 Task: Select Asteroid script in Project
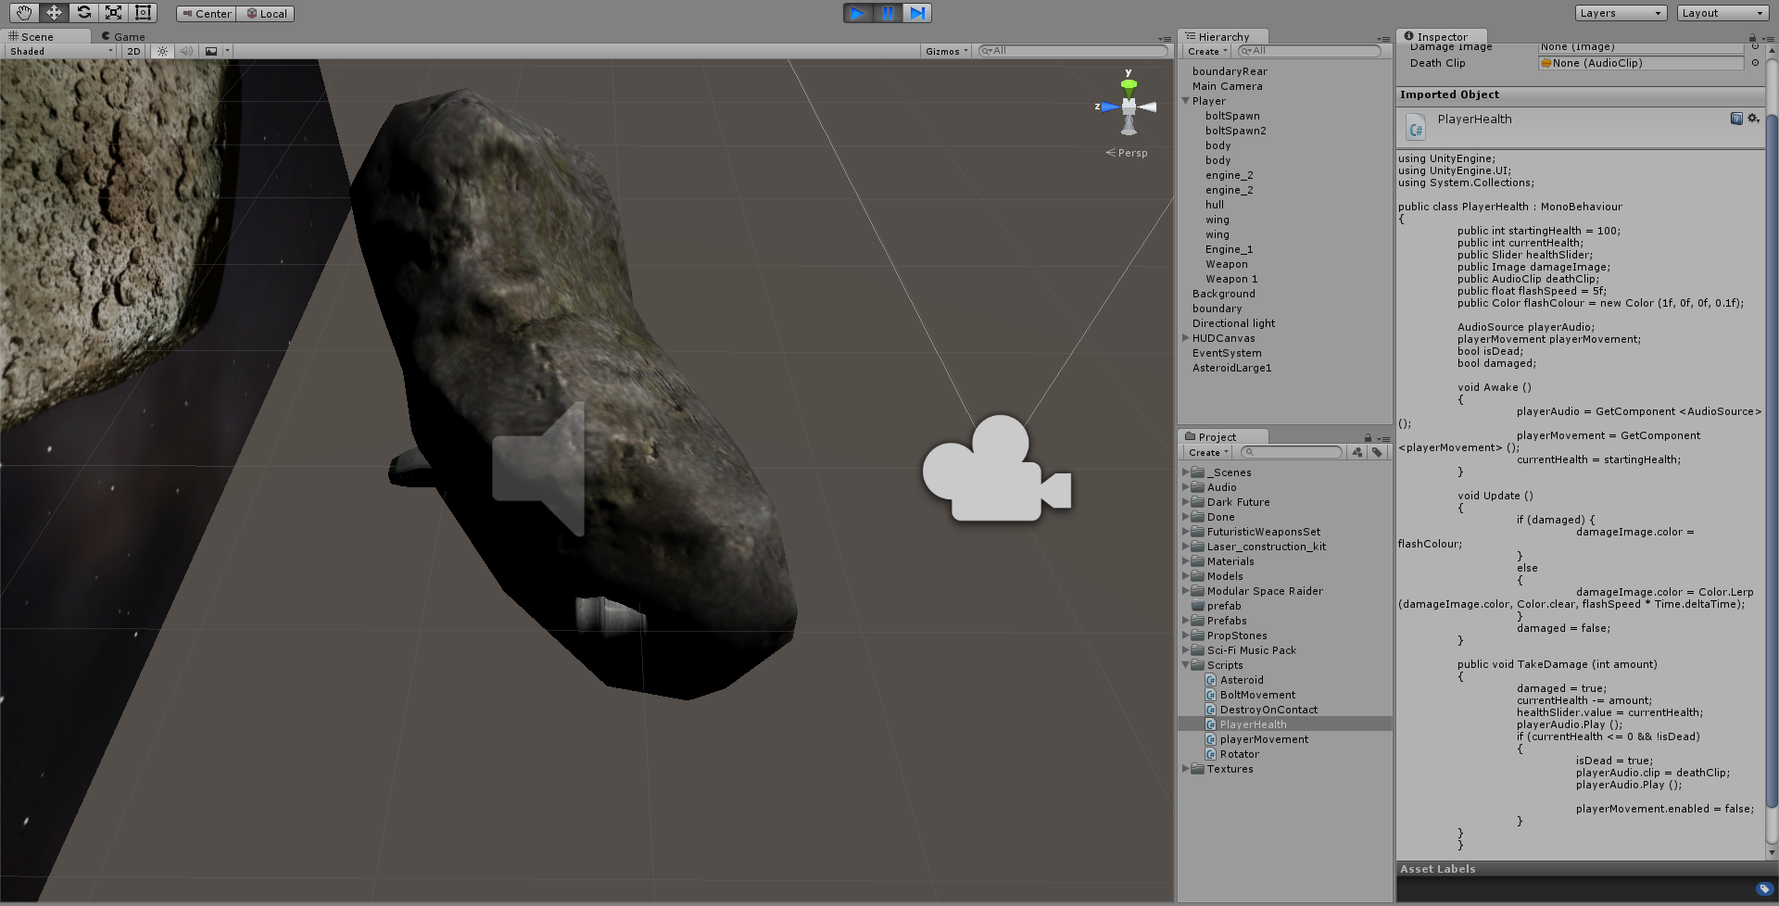click(1242, 680)
